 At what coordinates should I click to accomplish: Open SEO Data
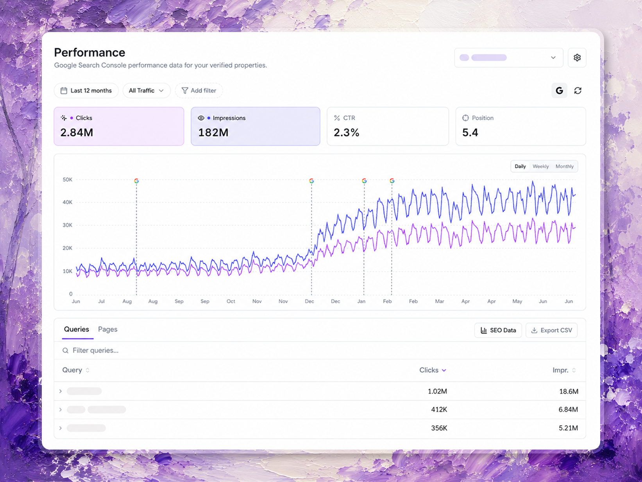[498, 330]
